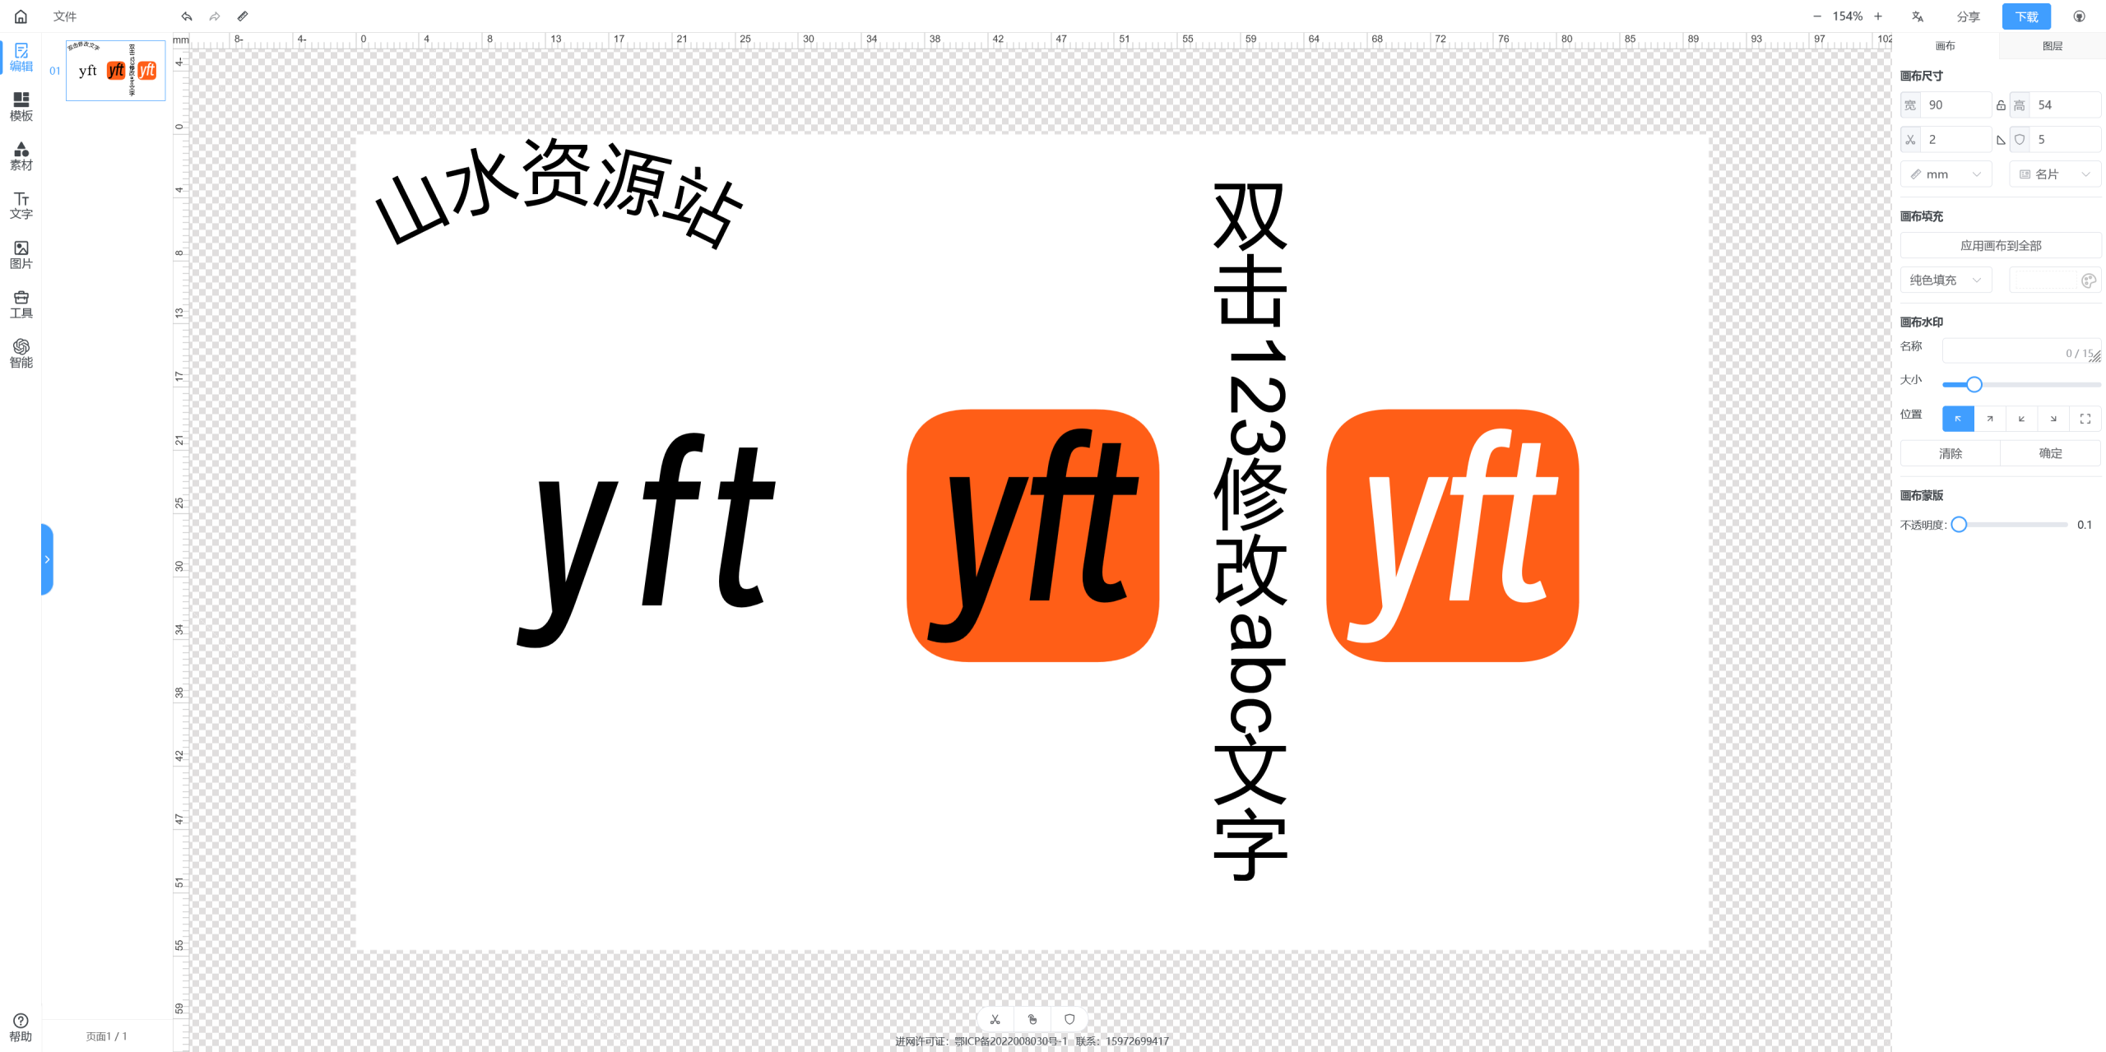Open the 纯色填充 fill type dropdown
Image resolution: width=2106 pixels, height=1052 pixels.
[x=1946, y=280]
